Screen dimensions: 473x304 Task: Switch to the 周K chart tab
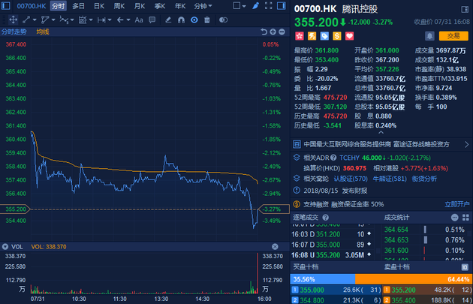[x=119, y=5]
